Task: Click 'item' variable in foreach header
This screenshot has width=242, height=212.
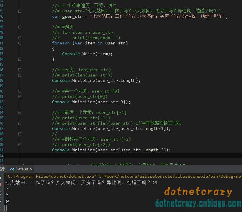Action: coord(90,43)
